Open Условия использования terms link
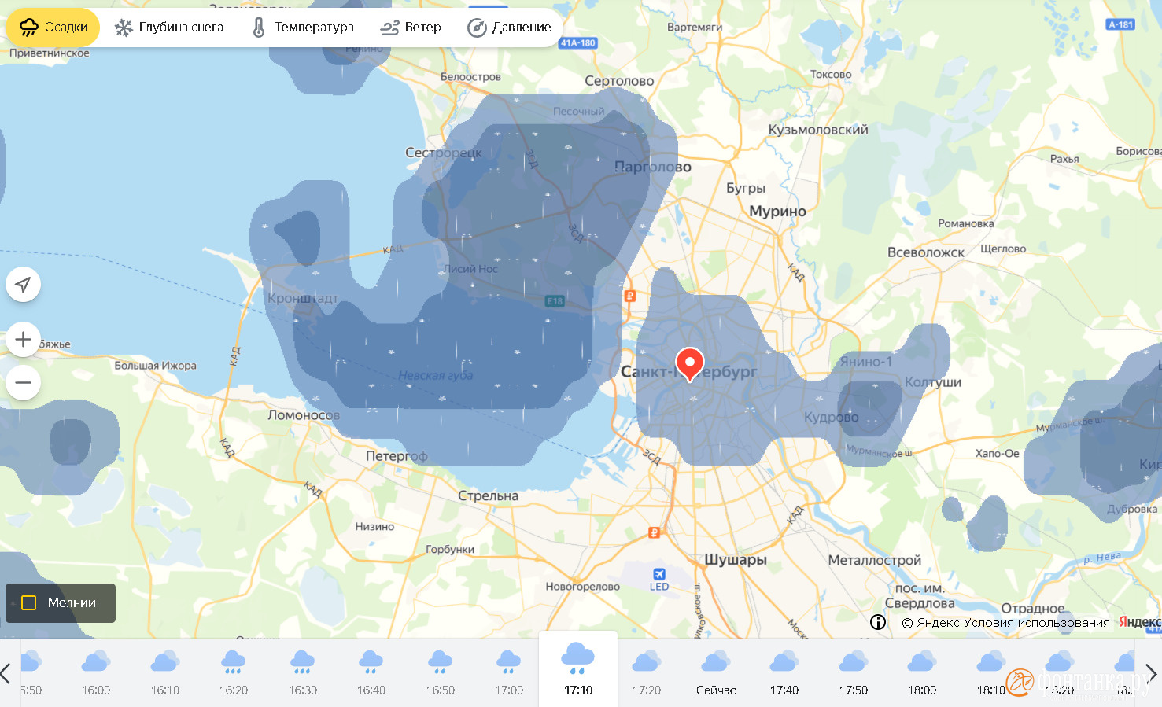This screenshot has width=1162, height=707. click(x=1036, y=623)
